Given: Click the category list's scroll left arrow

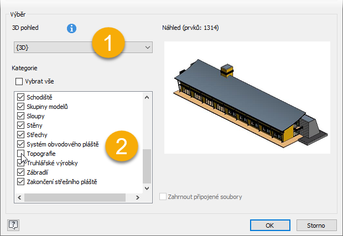Looking at the screenshot, I should 19,197.
